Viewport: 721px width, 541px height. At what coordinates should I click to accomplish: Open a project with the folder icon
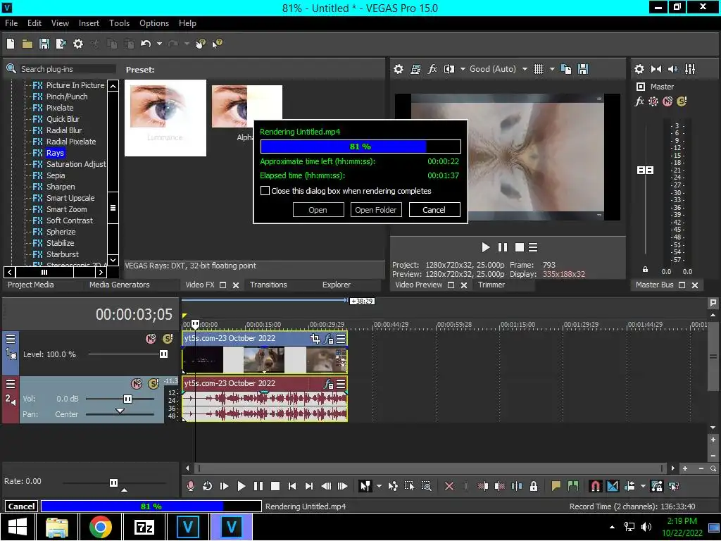27,44
